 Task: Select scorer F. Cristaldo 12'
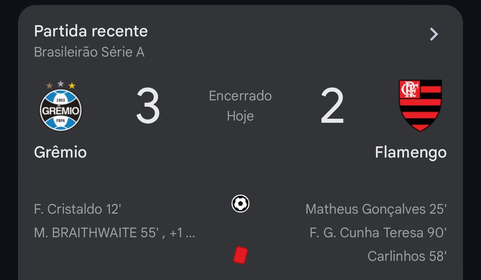pyautogui.click(x=77, y=209)
